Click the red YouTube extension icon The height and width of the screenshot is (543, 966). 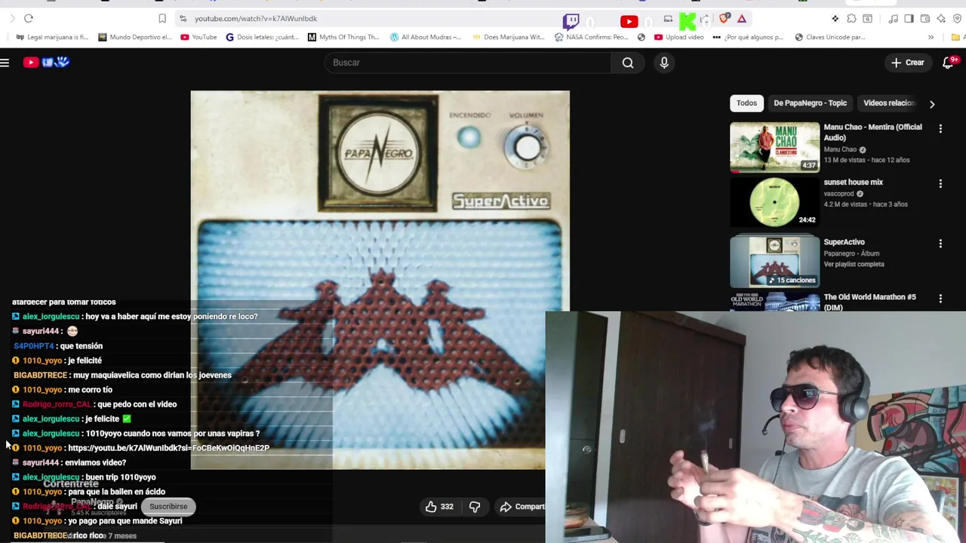tap(629, 22)
